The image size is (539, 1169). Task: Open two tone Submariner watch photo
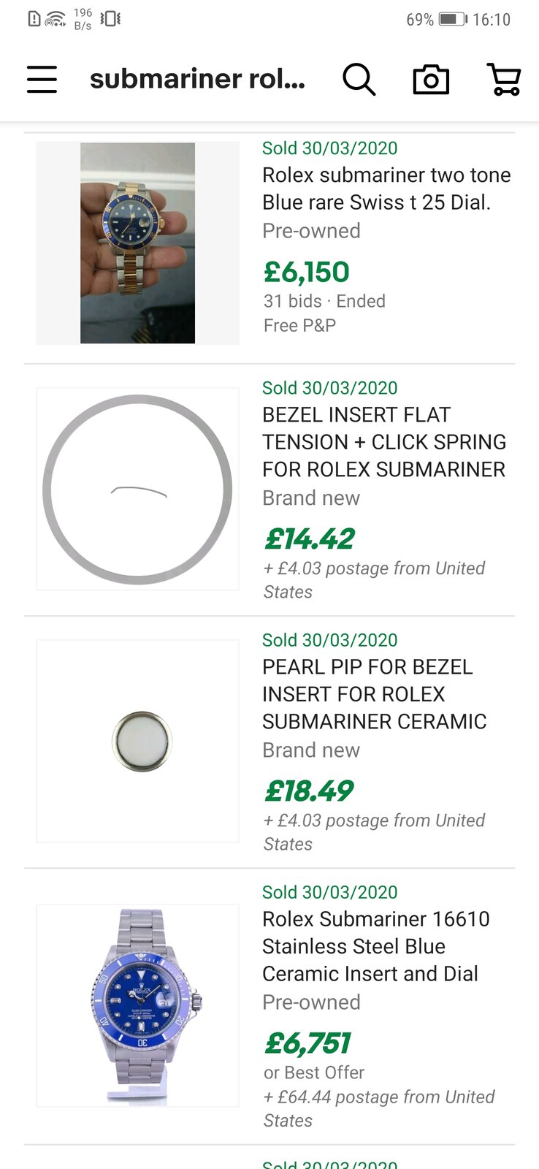click(x=137, y=243)
